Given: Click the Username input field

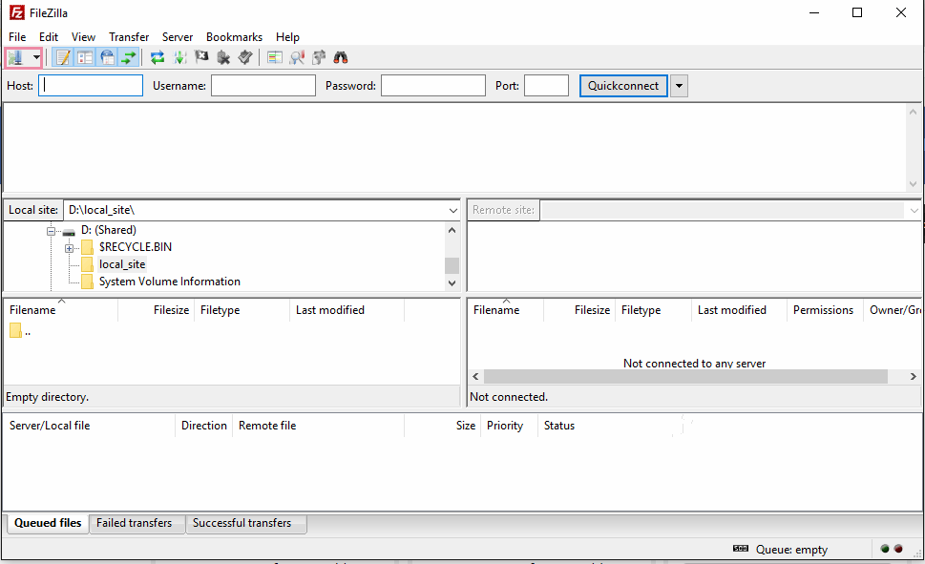Looking at the screenshot, I should click(x=263, y=86).
